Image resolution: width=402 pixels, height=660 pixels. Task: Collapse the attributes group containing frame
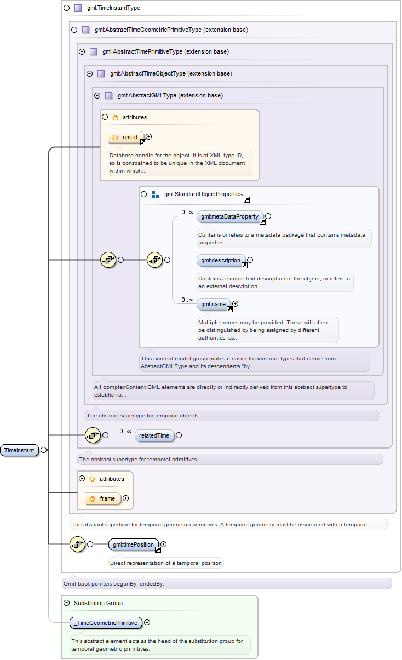[x=82, y=479]
